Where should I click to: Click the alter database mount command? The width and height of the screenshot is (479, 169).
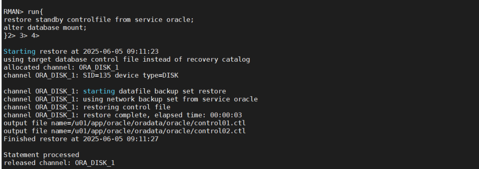click(45, 28)
